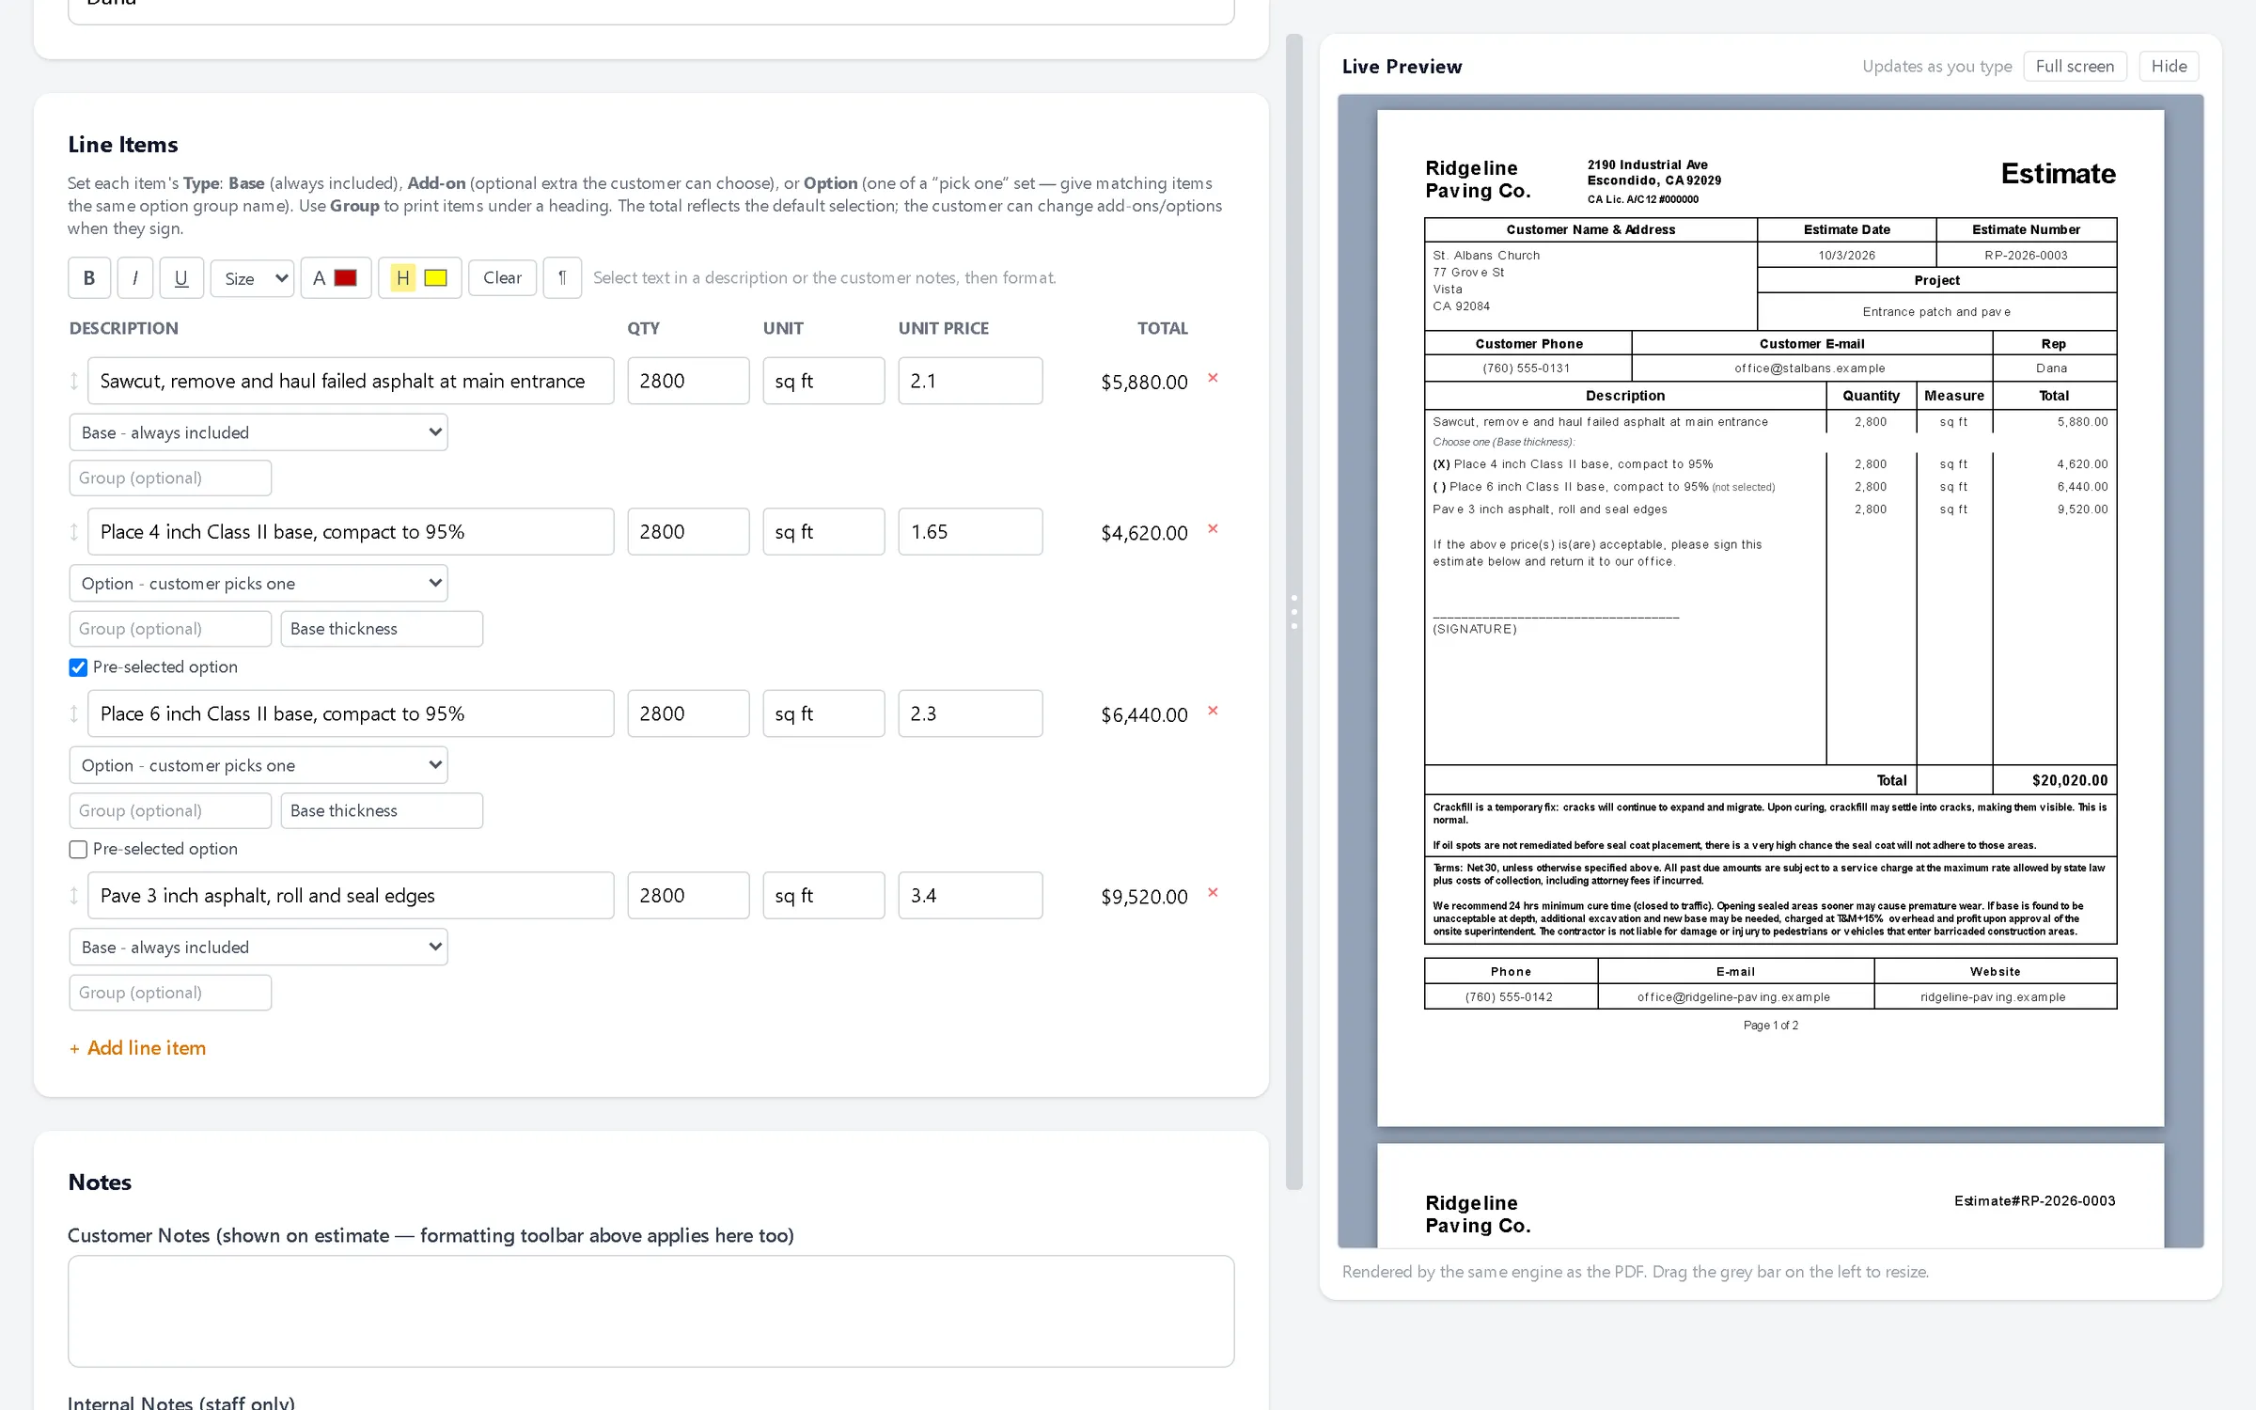Image resolution: width=2256 pixels, height=1410 pixels.
Task: Open preview in Full screen
Action: [2075, 67]
